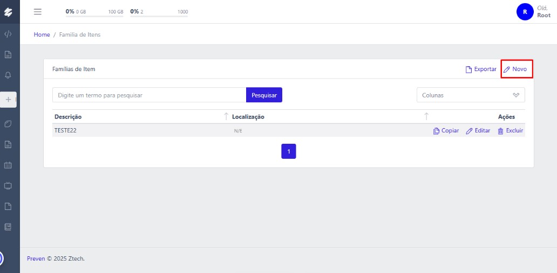Open the calendar icon in sidebar

coord(8,165)
